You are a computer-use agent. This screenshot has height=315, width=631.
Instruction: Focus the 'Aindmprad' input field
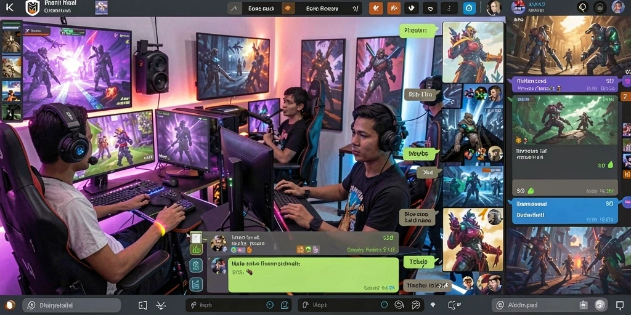(x=550, y=305)
